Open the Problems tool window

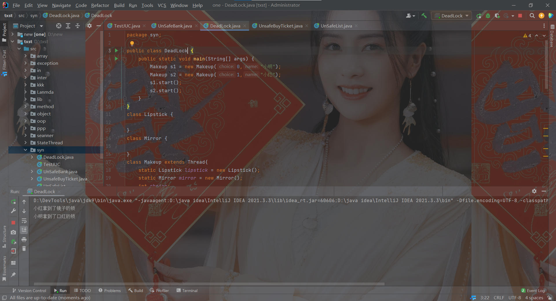click(109, 291)
